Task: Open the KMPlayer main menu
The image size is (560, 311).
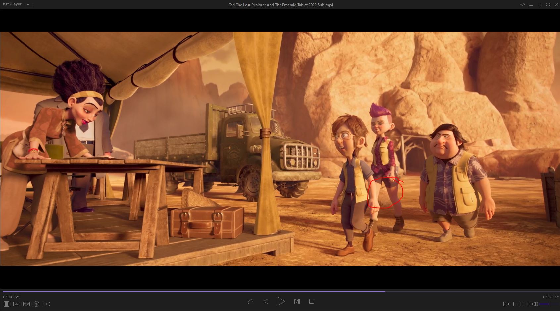Action: tap(12, 4)
